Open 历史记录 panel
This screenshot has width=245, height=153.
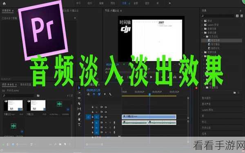206,128
